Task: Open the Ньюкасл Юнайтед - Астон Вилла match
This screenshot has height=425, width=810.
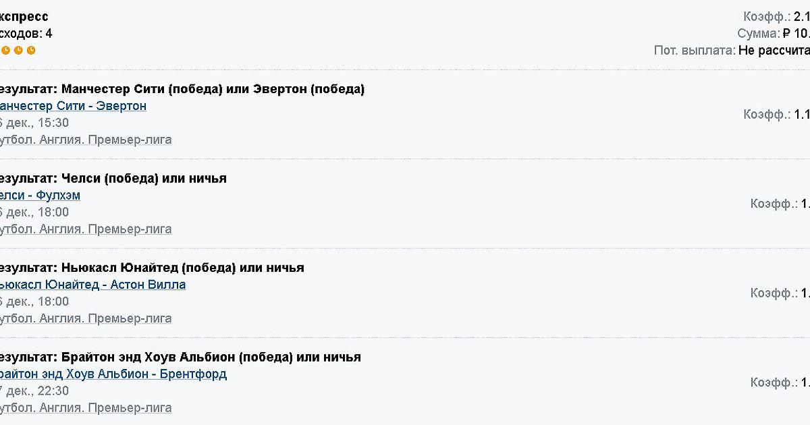Action: tap(92, 285)
